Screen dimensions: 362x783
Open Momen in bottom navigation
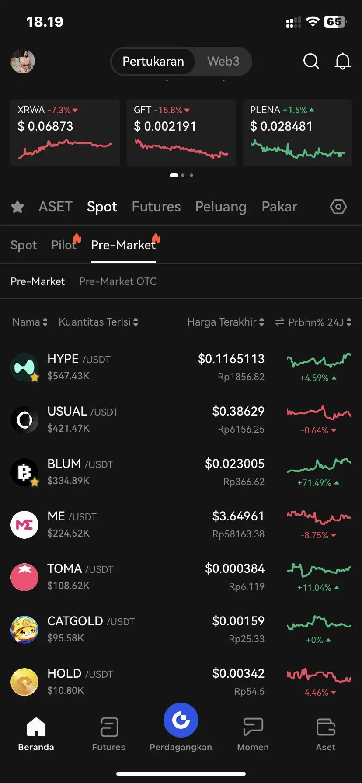(x=253, y=734)
